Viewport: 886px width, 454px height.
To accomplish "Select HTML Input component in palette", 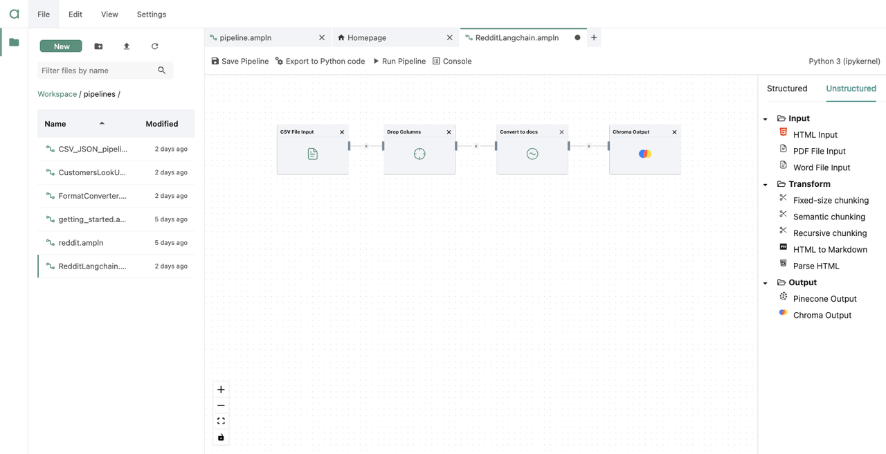I will point(815,135).
